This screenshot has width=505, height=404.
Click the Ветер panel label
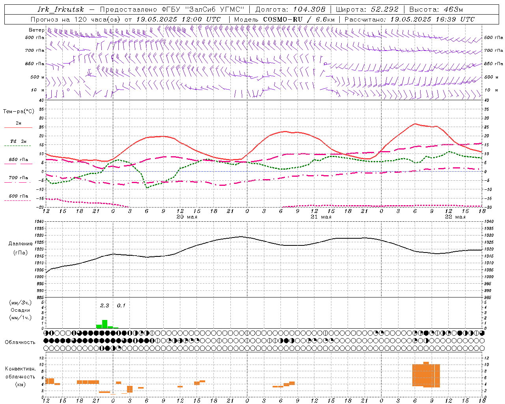click(x=37, y=30)
